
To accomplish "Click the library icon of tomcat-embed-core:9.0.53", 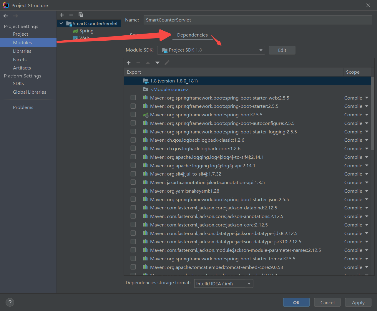I will [146, 267].
